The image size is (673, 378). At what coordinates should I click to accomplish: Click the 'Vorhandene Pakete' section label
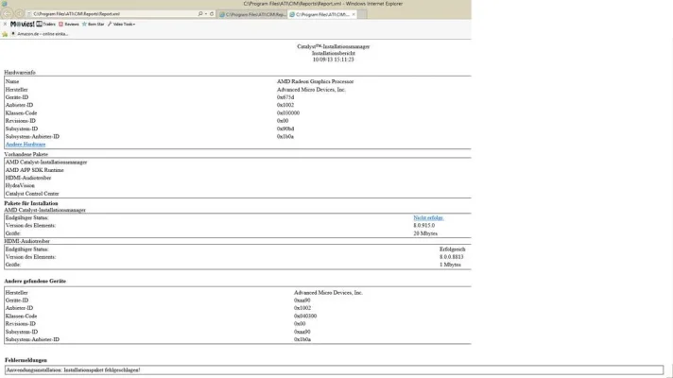pyautogui.click(x=26, y=154)
